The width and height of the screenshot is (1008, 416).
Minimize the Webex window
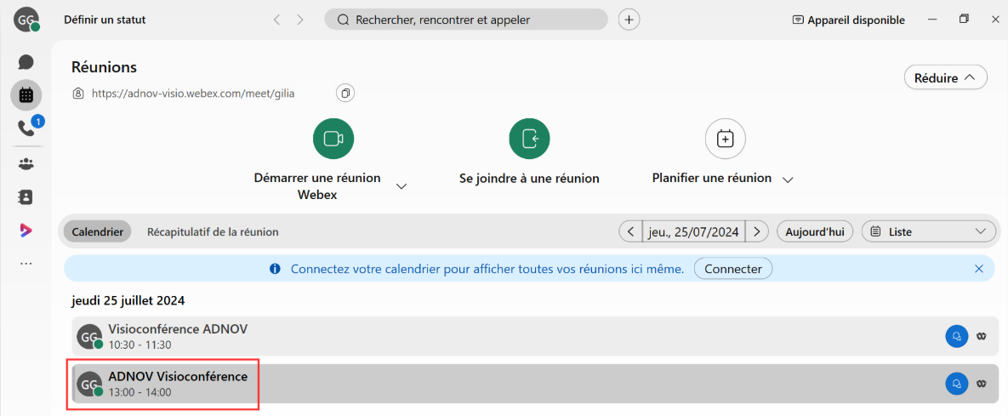(x=933, y=20)
